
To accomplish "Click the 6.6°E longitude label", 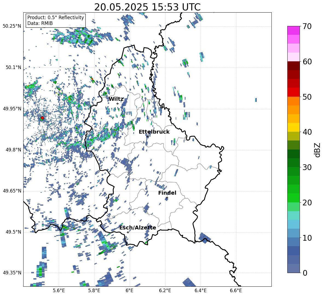I will [236, 291].
